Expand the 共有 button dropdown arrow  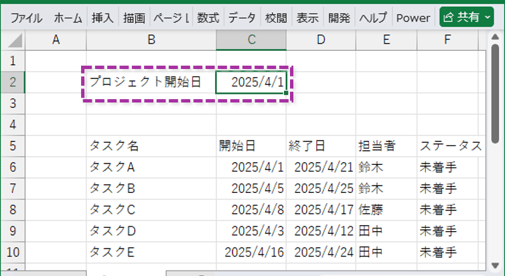click(x=488, y=17)
